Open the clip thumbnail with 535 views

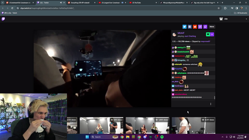[x=102, y=125]
